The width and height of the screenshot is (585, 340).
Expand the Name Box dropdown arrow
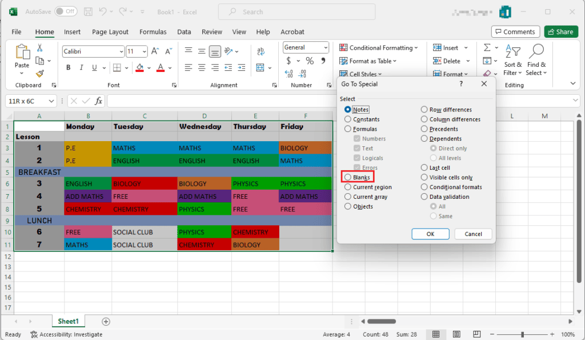tap(51, 101)
